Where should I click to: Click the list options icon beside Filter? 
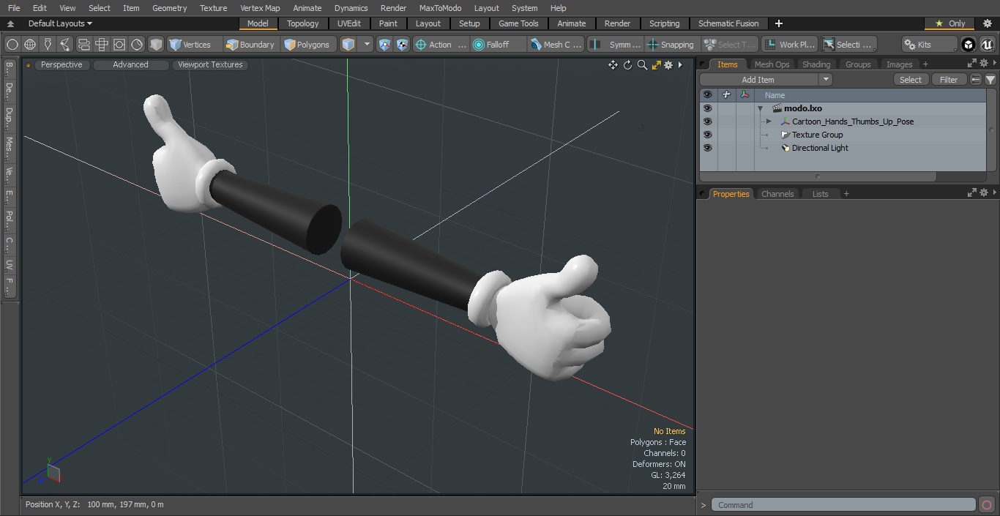(x=976, y=80)
